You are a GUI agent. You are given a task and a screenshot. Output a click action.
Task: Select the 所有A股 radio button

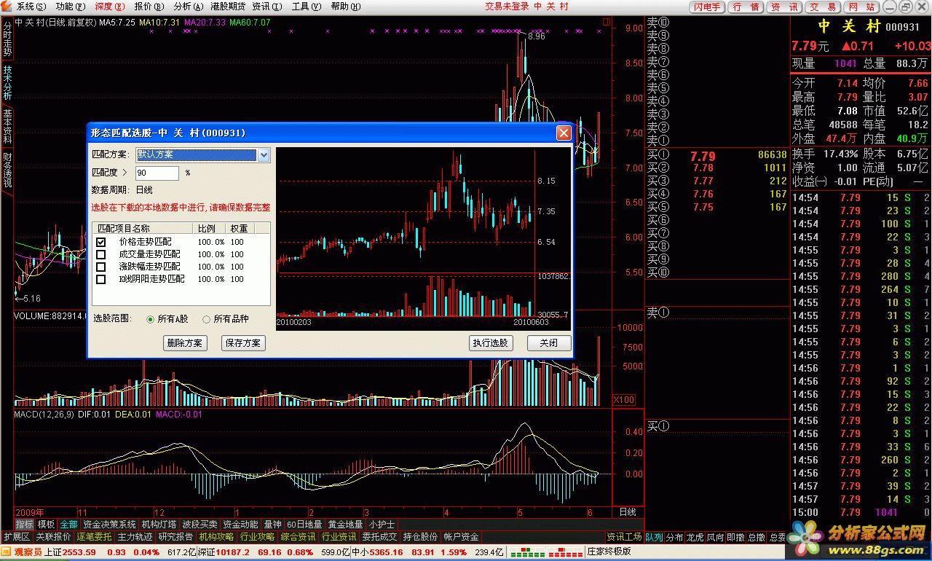pyautogui.click(x=150, y=319)
